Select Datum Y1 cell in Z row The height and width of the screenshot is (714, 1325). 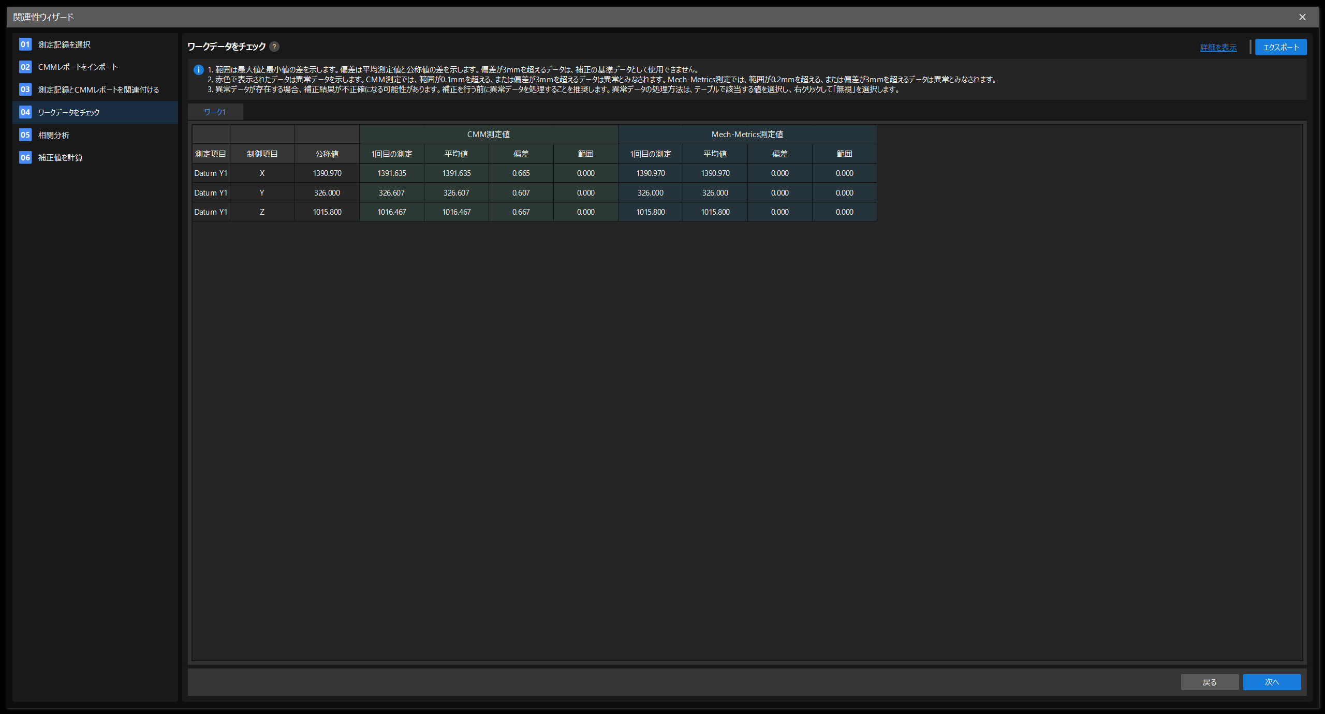(x=211, y=212)
